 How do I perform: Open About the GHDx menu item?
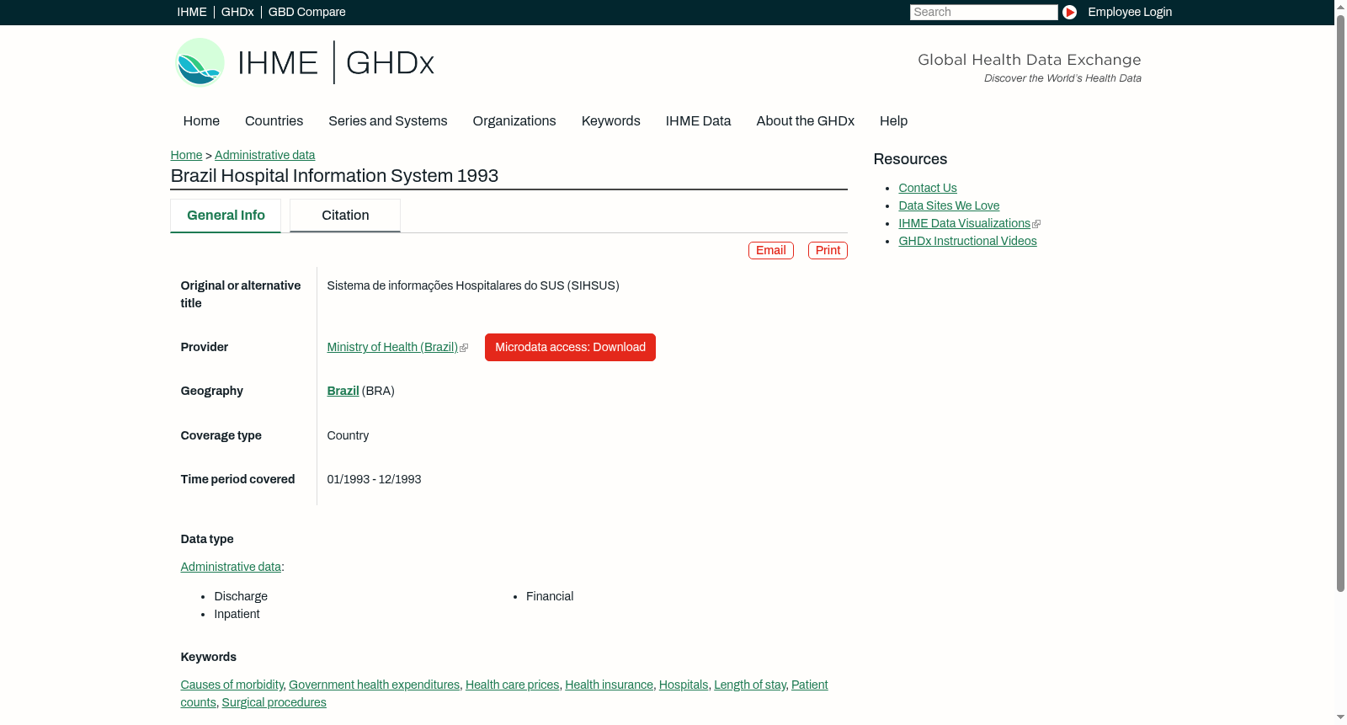click(805, 120)
